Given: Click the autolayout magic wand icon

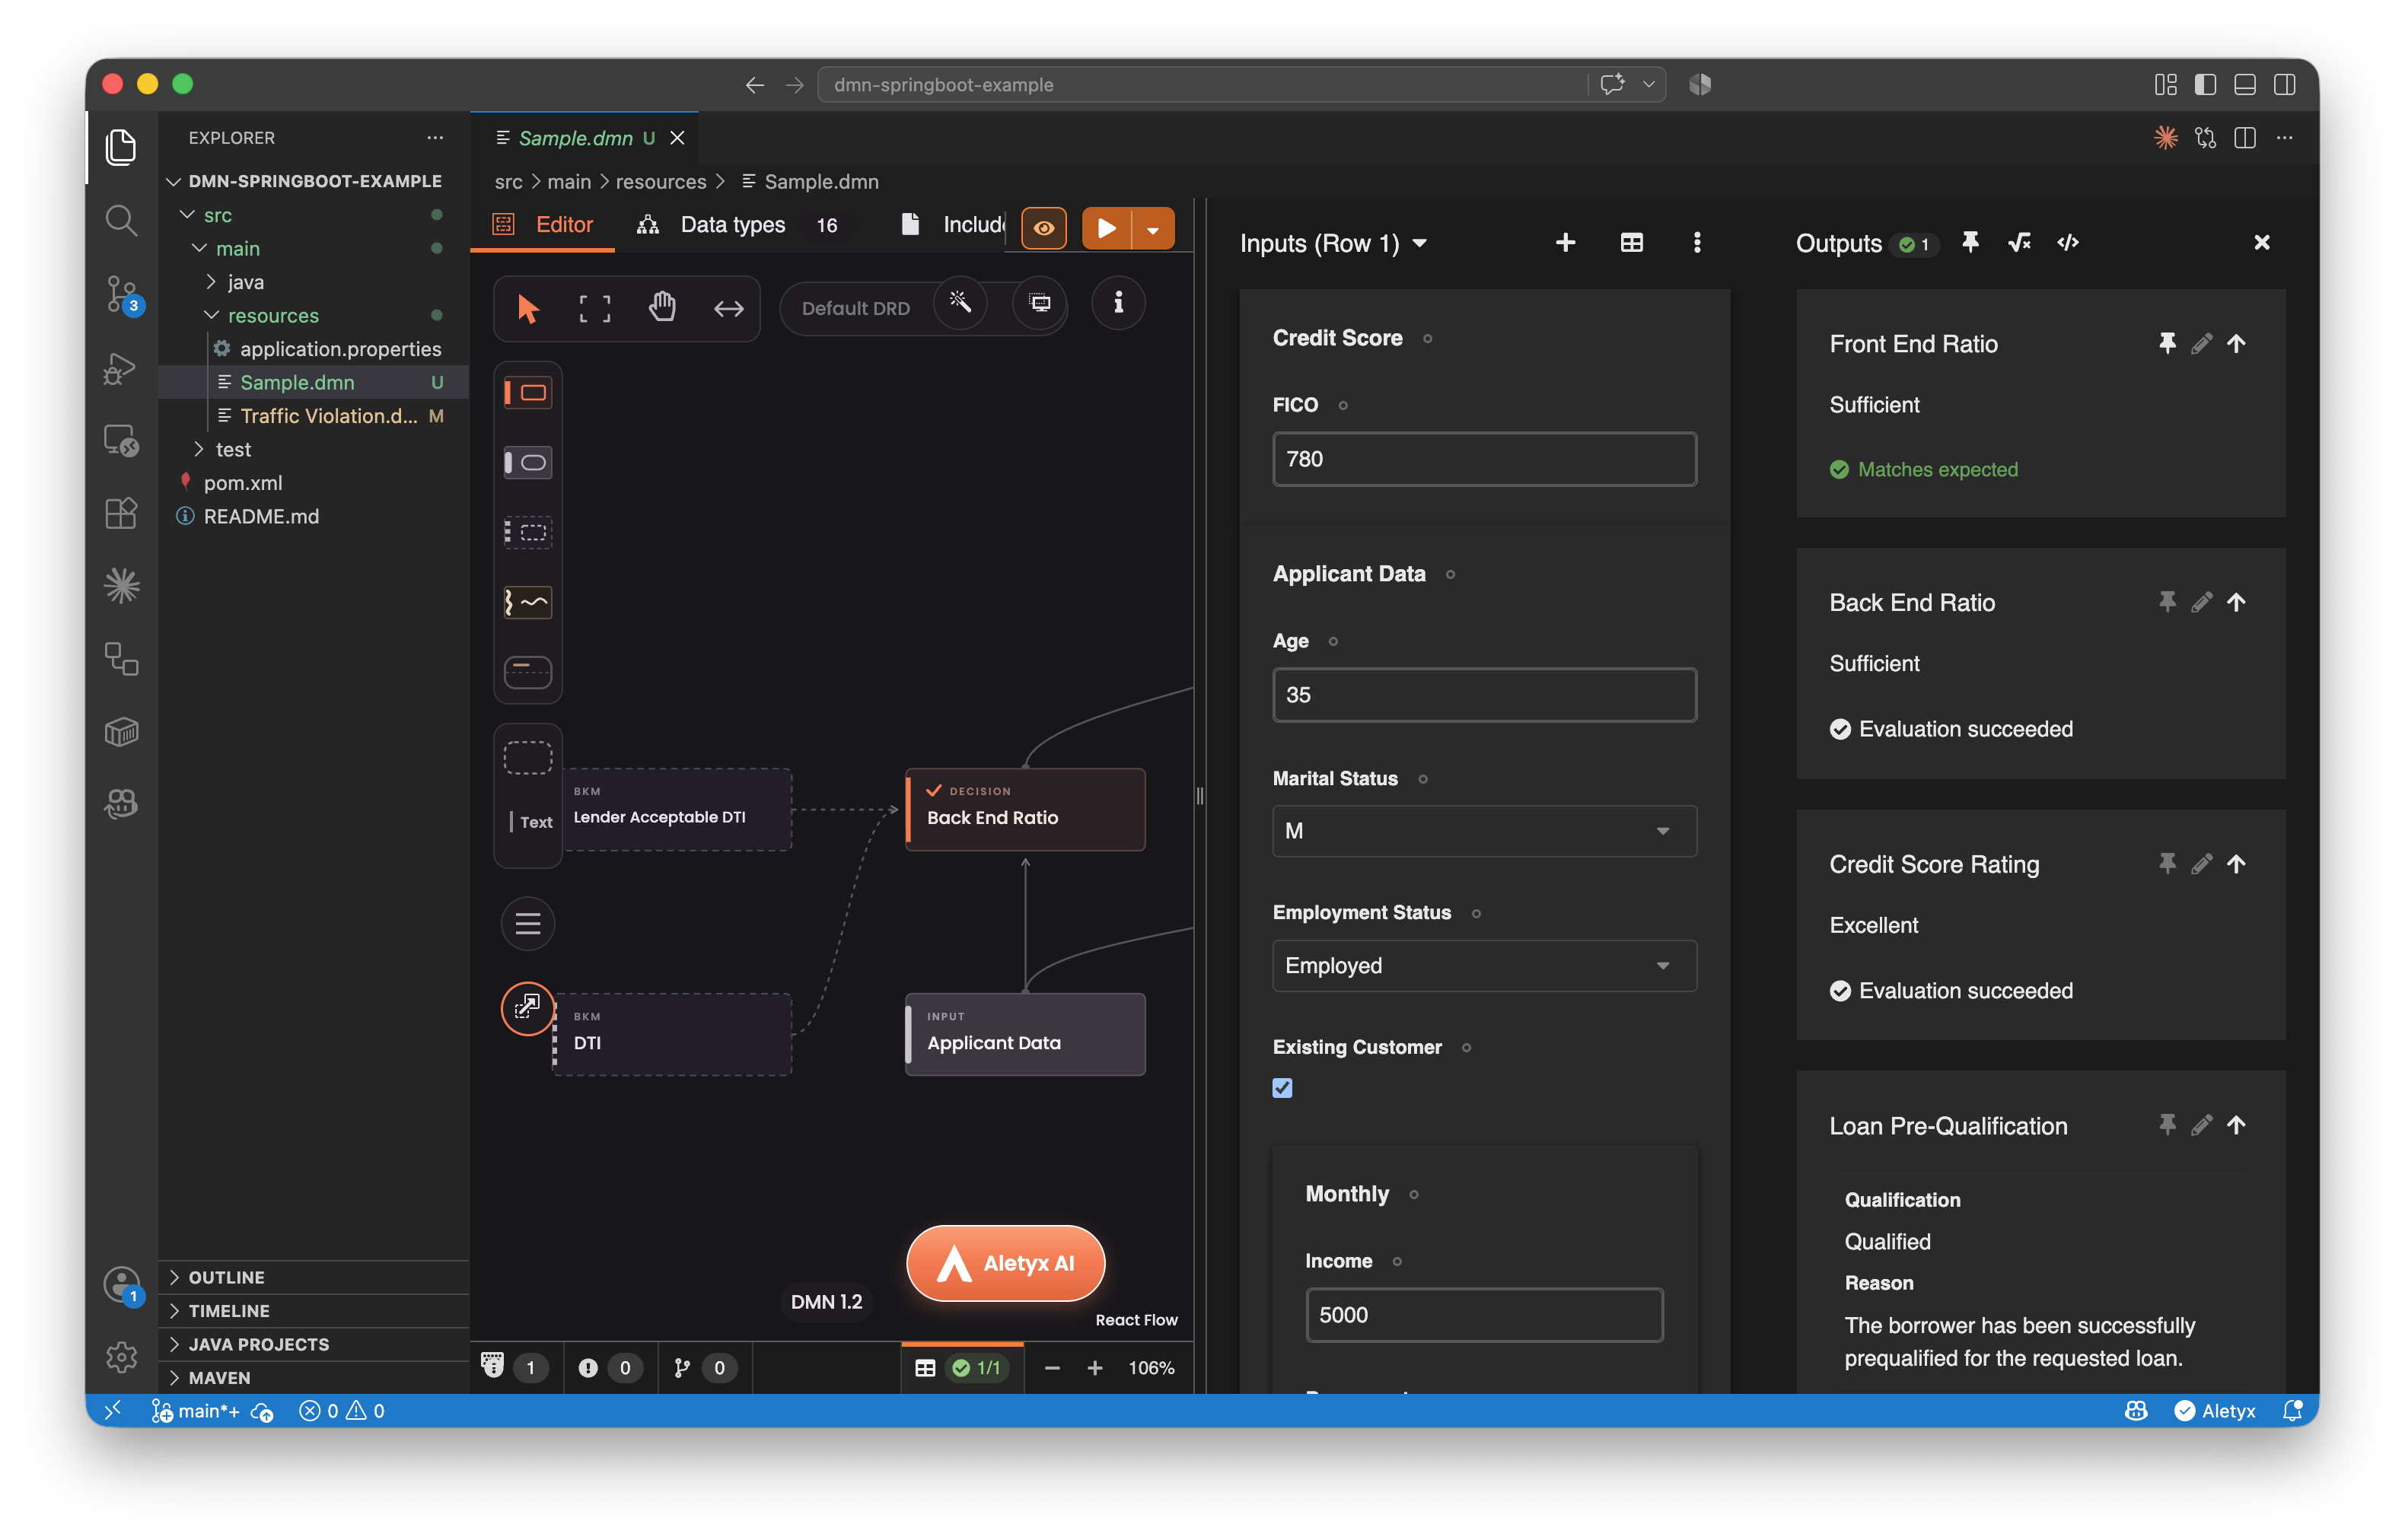Looking at the screenshot, I should [960, 302].
